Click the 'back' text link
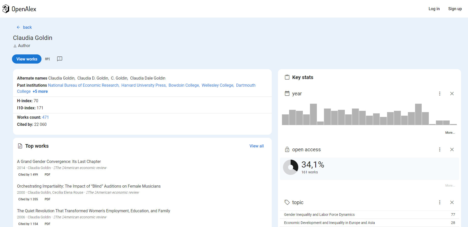This screenshot has width=468, height=227. coord(27,27)
